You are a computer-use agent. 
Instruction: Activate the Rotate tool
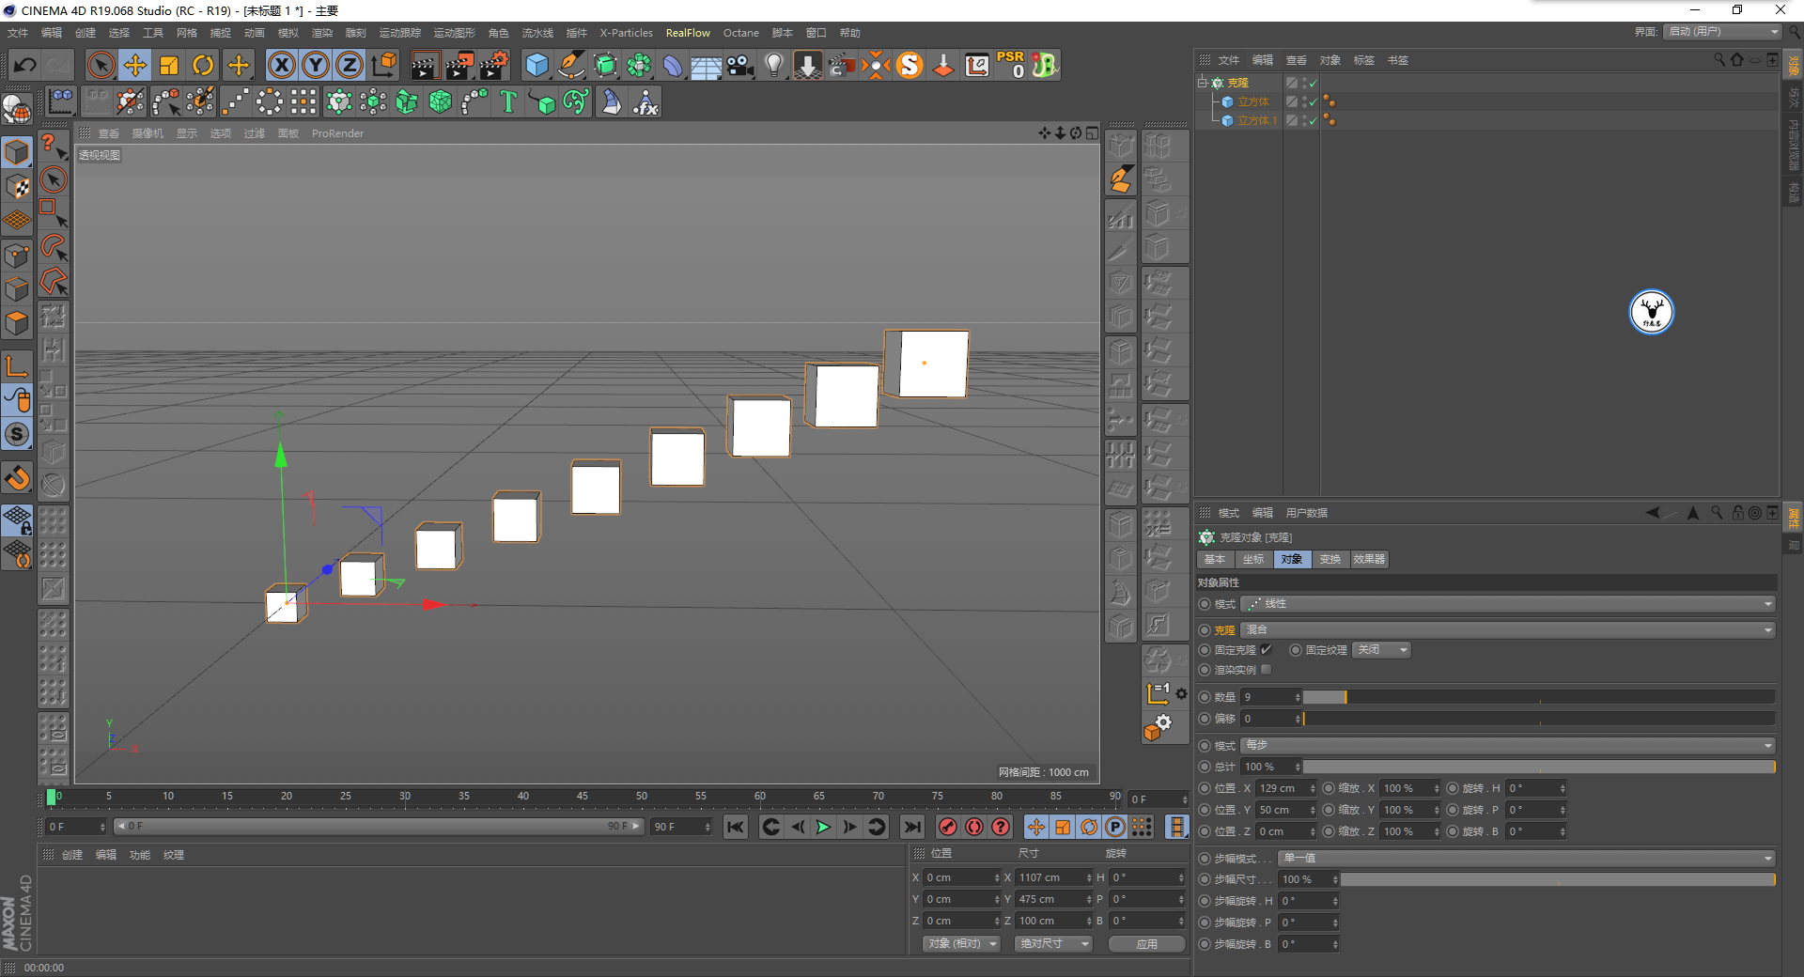tap(203, 65)
